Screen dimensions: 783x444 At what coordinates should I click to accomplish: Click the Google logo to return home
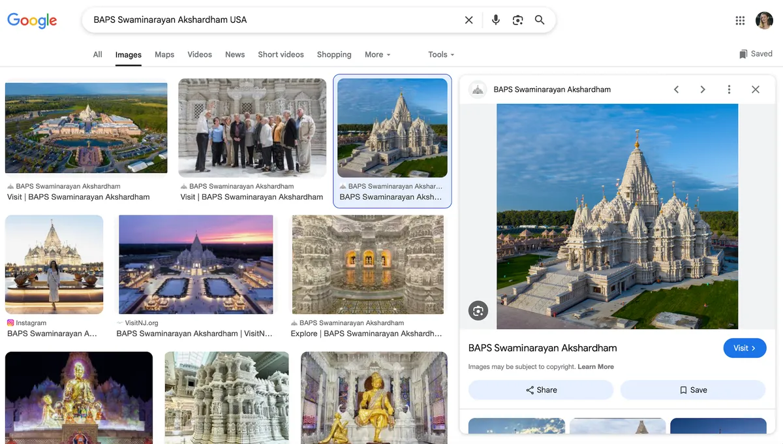[32, 20]
